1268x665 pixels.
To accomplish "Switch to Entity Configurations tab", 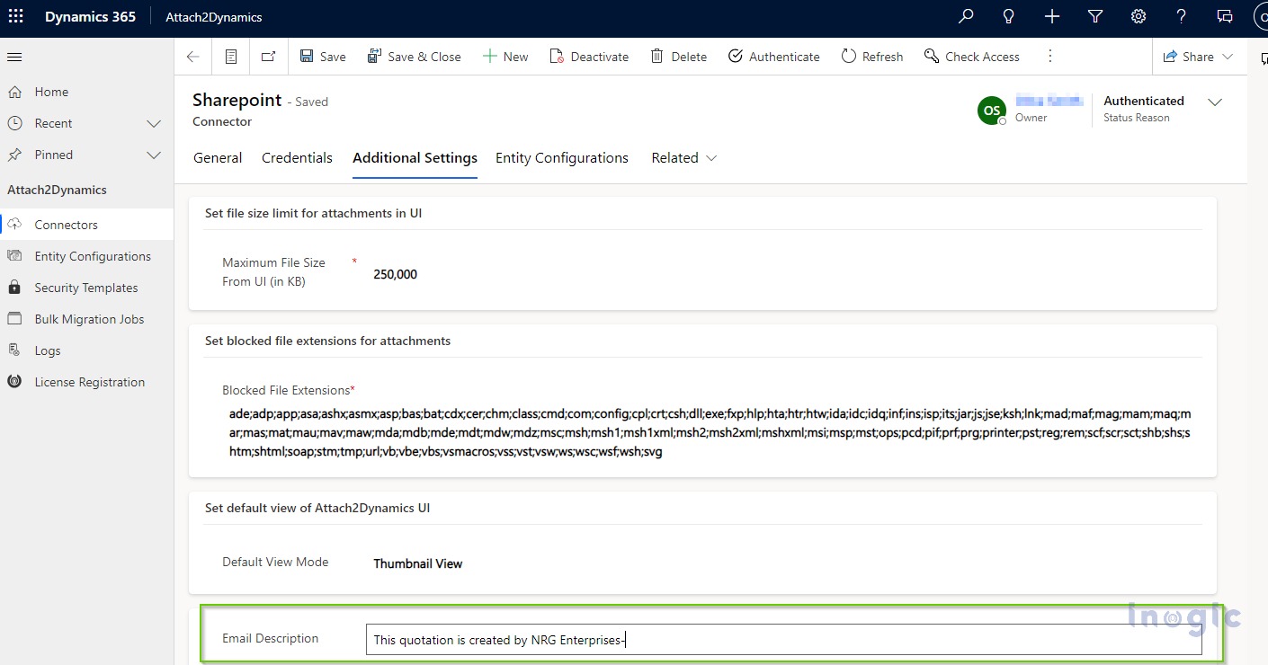I will (562, 158).
